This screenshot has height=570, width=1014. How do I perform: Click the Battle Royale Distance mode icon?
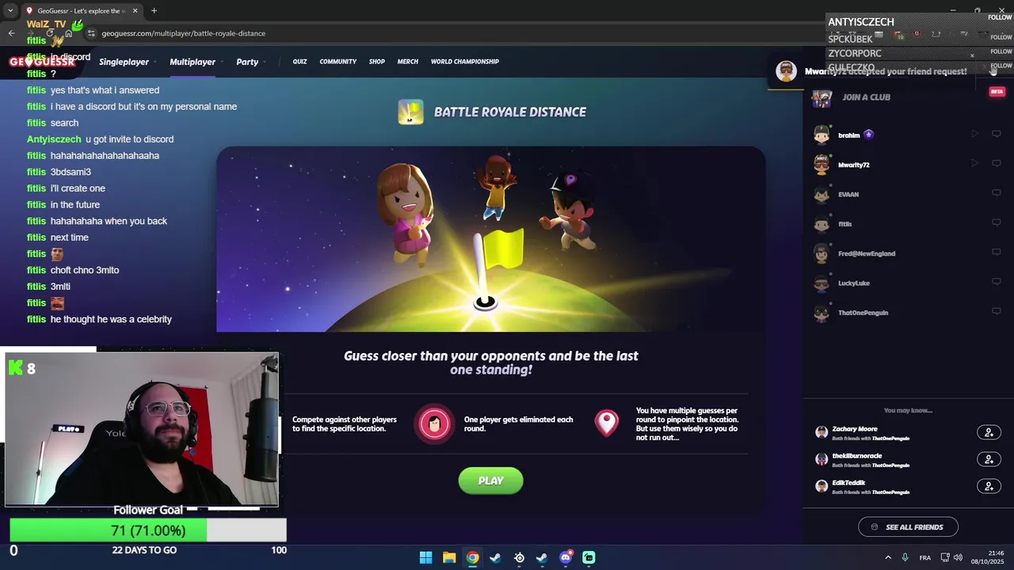point(410,112)
